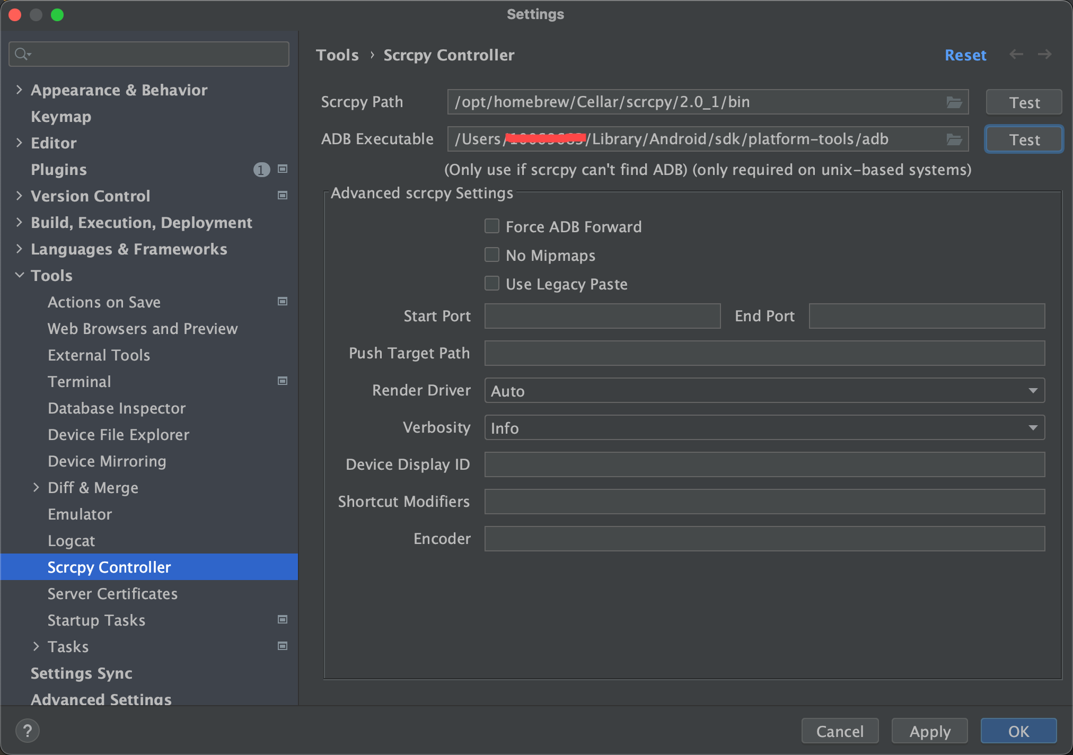This screenshot has width=1073, height=755.
Task: Open help via the question mark icon
Action: [28, 731]
